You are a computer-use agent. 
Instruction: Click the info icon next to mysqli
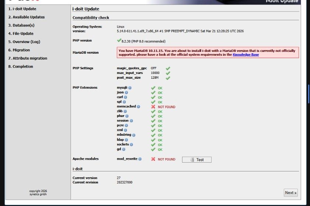130,88
